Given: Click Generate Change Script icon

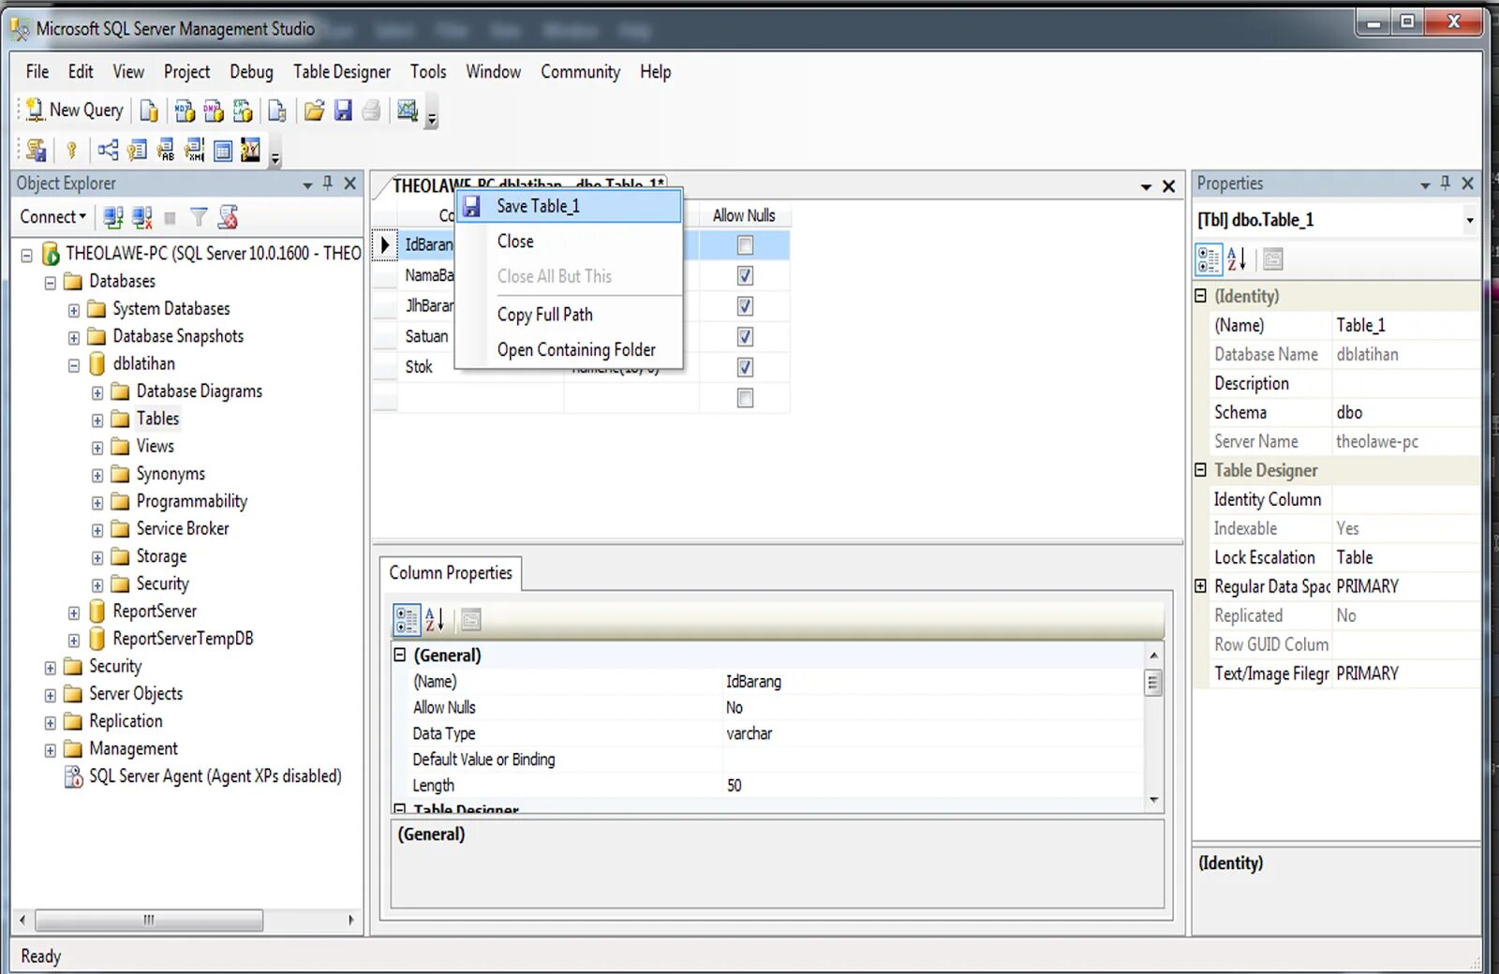Looking at the screenshot, I should pos(36,150).
